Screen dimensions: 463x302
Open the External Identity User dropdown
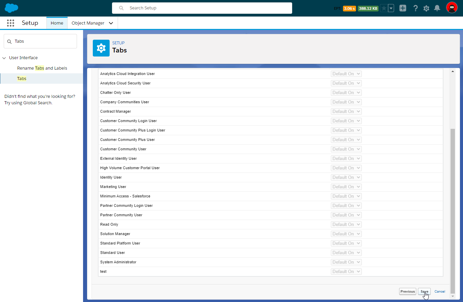346,158
